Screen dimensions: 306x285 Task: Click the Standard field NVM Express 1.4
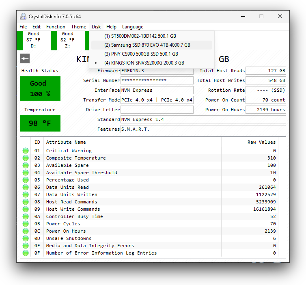(x=203, y=119)
